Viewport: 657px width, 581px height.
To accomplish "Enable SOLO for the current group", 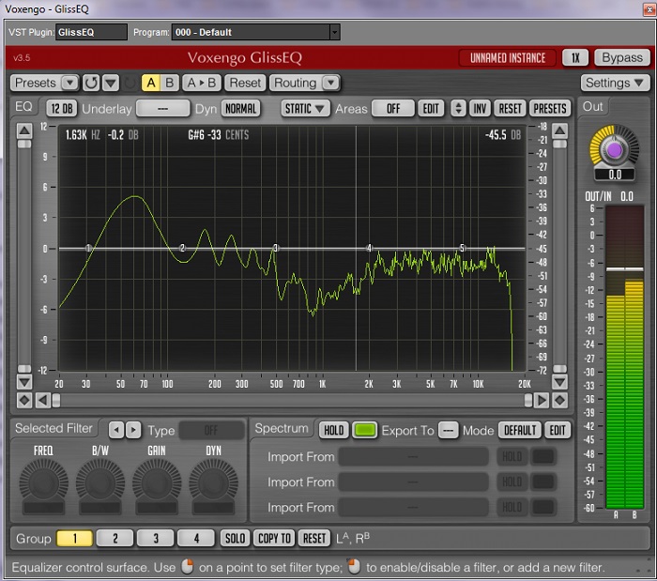I will [235, 539].
